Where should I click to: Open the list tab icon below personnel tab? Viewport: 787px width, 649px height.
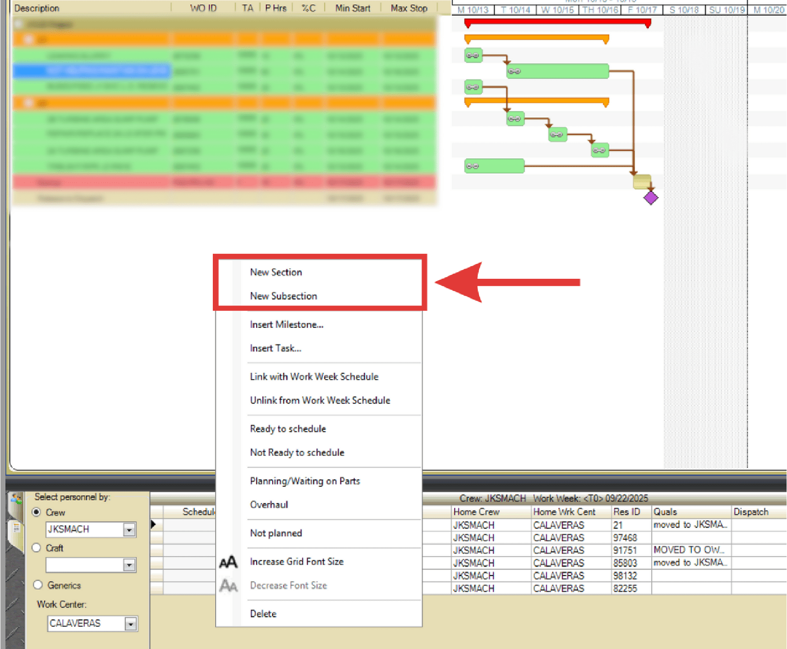click(17, 529)
